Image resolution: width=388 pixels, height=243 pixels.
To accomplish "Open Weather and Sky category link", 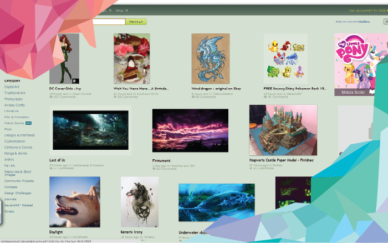I will [183, 166].
